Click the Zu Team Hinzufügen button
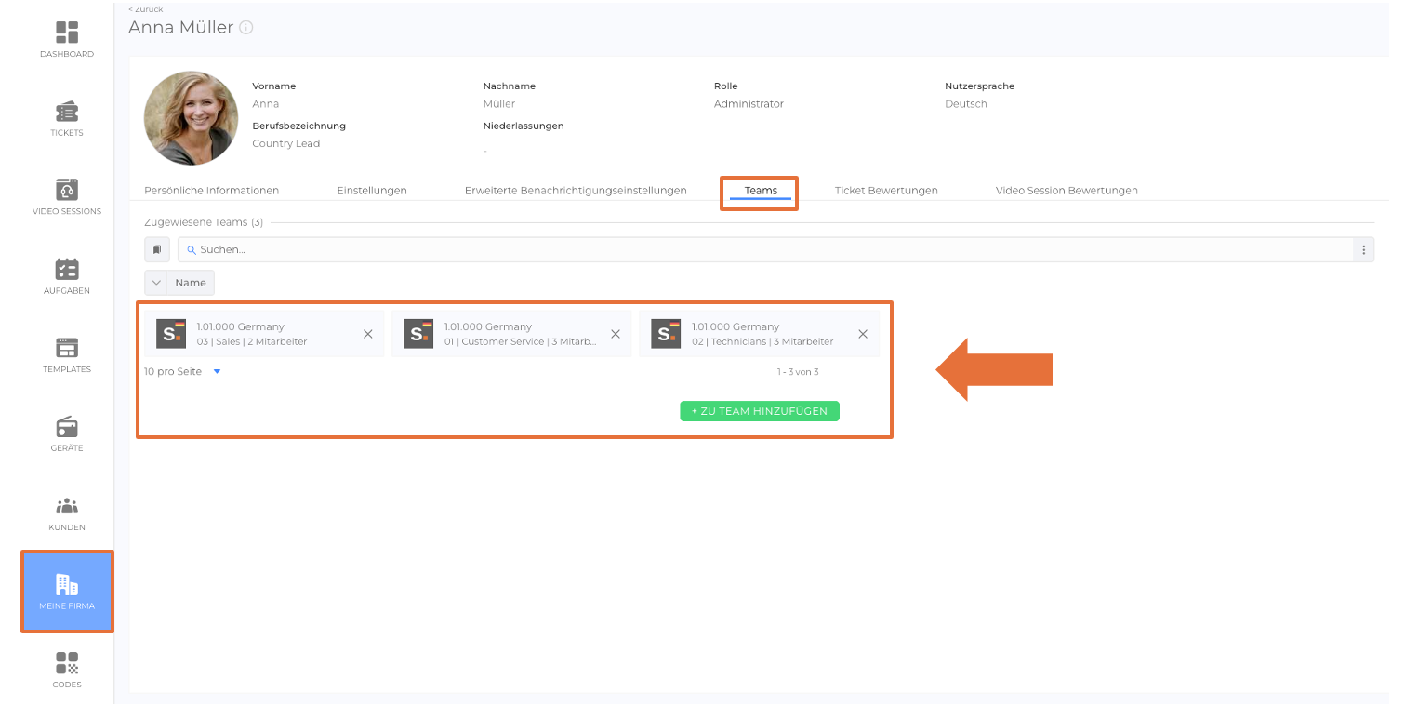The height and width of the screenshot is (705, 1405). [759, 411]
